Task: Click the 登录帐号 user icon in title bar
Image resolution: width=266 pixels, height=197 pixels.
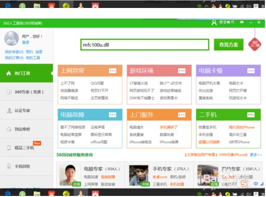Action: [x=214, y=22]
